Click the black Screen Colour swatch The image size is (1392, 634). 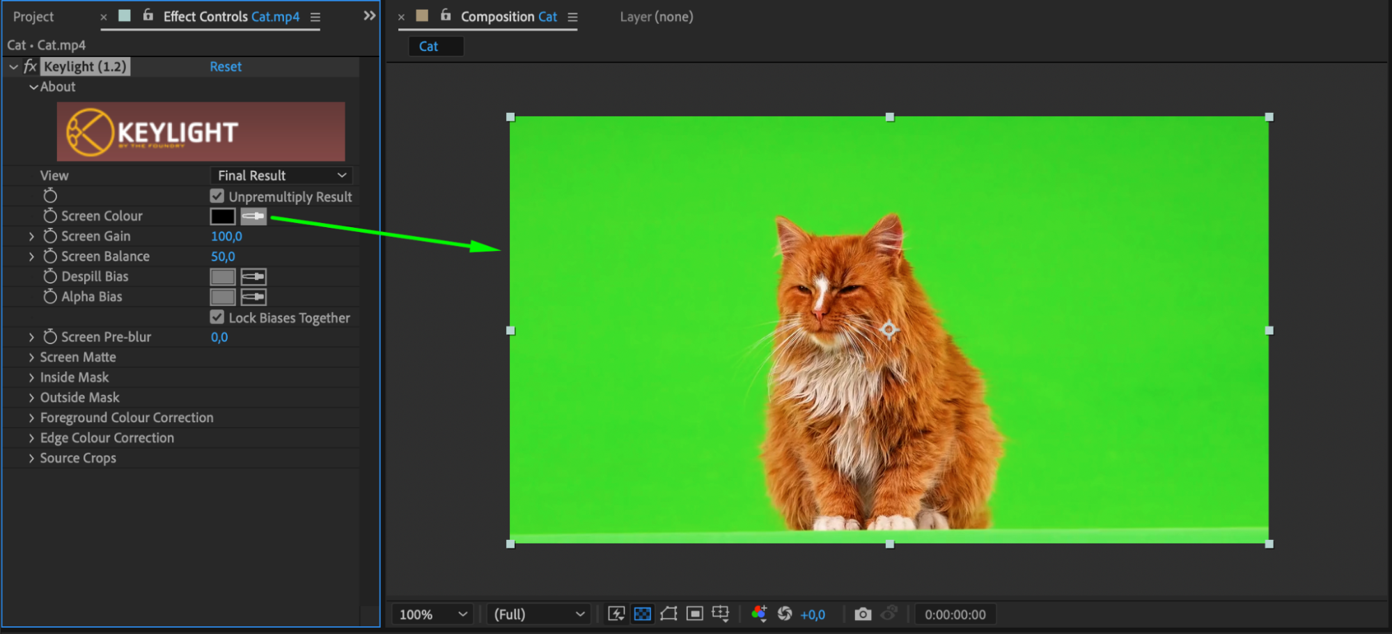[x=223, y=217]
